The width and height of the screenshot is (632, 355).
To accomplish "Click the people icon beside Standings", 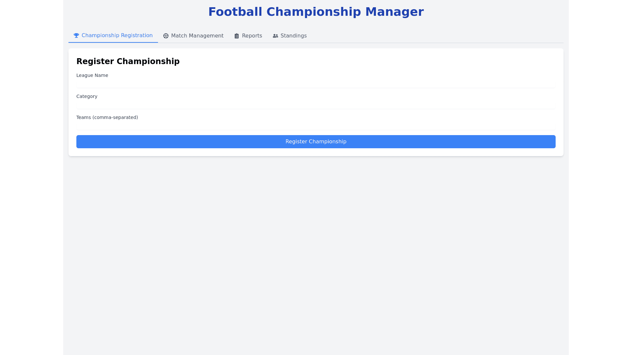I will coord(276,36).
